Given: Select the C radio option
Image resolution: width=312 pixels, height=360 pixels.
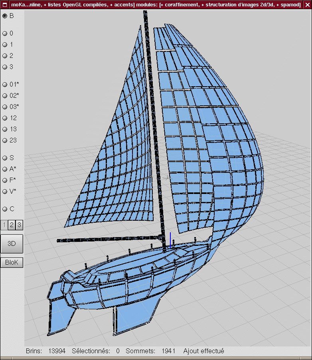Looking at the screenshot, I should 5,209.
